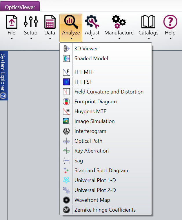Screen dimensions: 182x220
Task: Expand the Setup toolbar dropdown
Action: pos(31,28)
